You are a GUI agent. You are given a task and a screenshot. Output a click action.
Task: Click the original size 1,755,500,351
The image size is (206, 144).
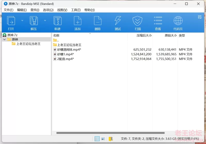(166, 59)
